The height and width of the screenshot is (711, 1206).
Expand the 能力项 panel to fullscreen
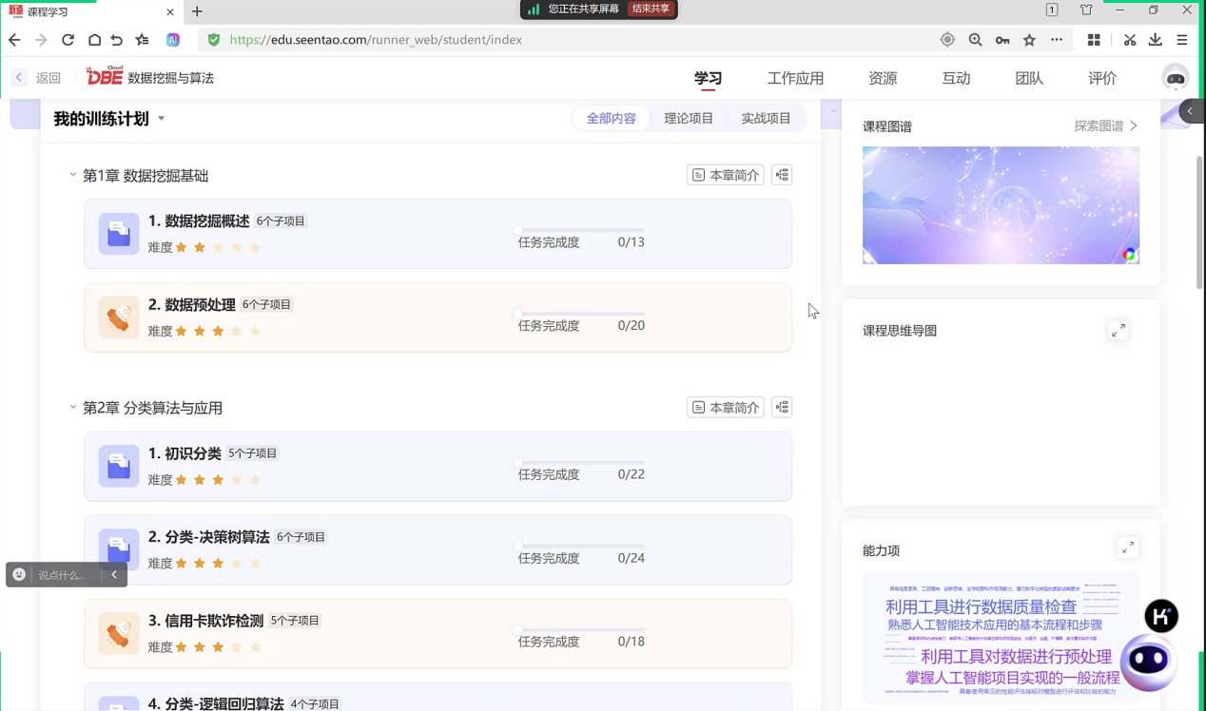(1127, 548)
